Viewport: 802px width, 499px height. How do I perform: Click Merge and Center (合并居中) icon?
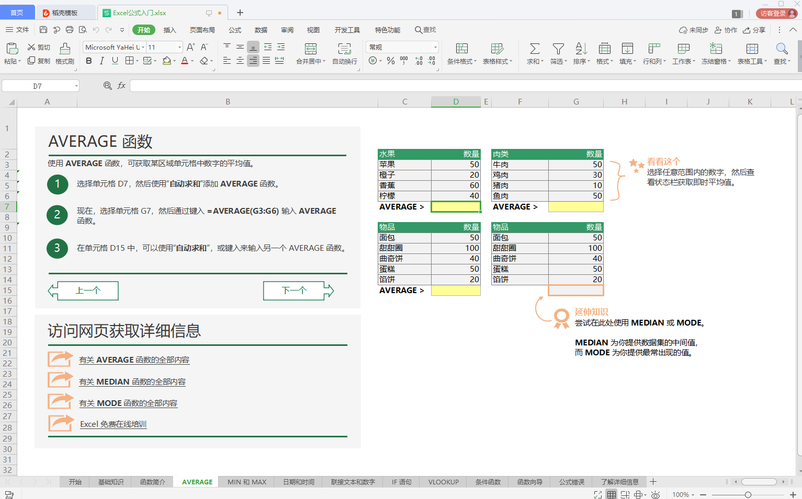[x=311, y=49]
